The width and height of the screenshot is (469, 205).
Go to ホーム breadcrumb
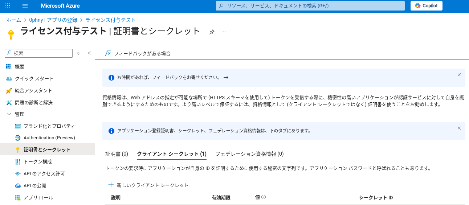tap(13, 20)
